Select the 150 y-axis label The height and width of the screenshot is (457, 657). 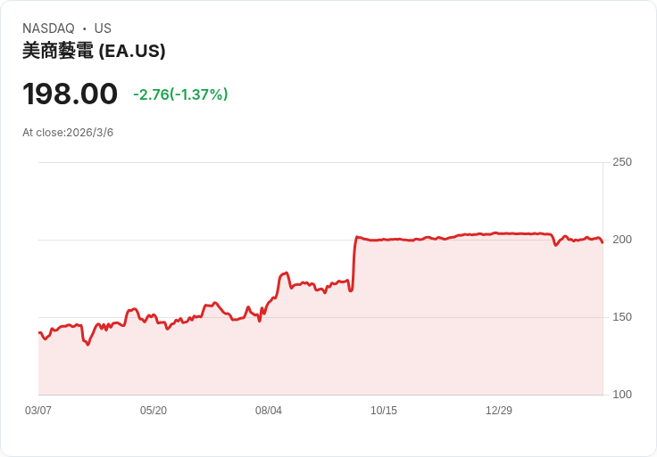point(622,317)
